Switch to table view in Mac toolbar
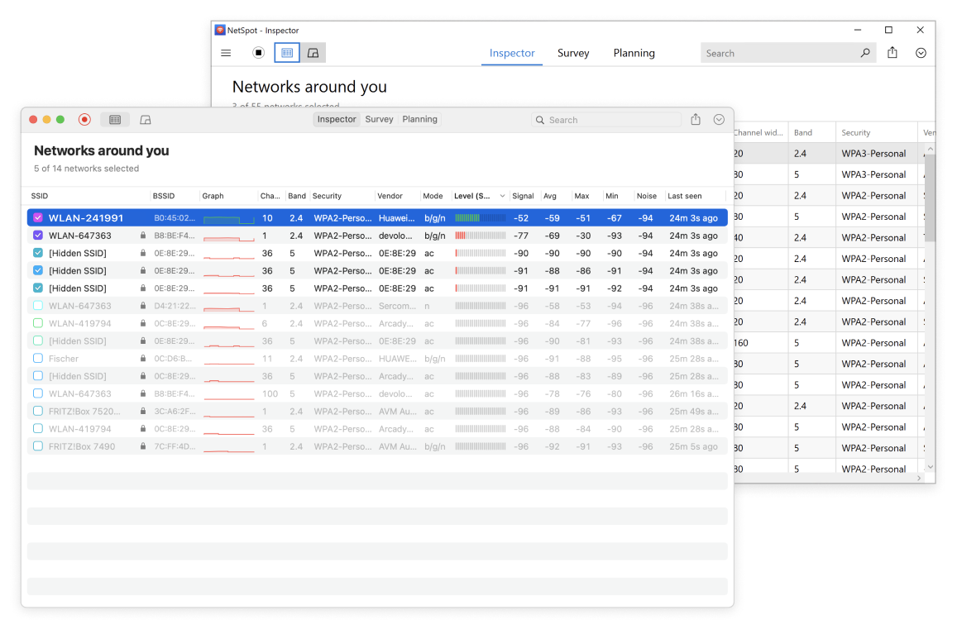 pyautogui.click(x=115, y=120)
